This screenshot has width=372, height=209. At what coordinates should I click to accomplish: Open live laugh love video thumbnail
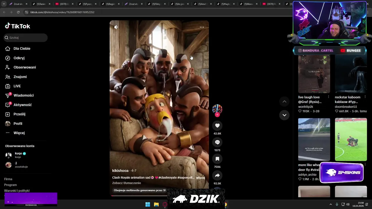314,74
